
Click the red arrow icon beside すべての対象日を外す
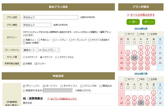[x=128, y=15]
